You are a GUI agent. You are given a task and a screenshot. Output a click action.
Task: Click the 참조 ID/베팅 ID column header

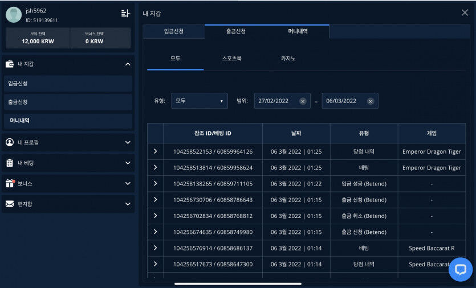pos(213,133)
